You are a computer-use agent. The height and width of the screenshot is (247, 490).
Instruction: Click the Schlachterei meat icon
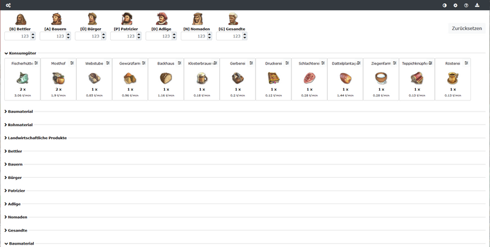(309, 78)
